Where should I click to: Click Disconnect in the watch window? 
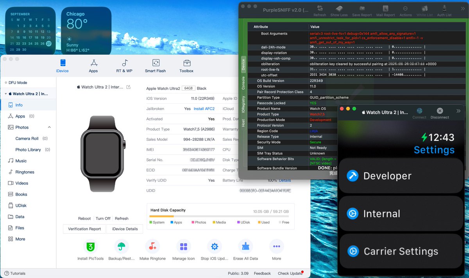pos(440,113)
